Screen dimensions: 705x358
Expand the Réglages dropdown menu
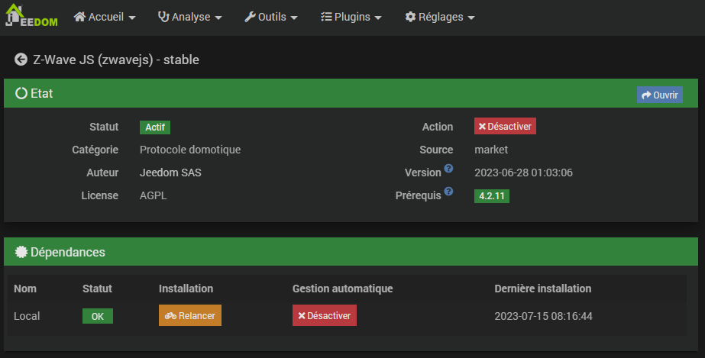[x=441, y=17]
